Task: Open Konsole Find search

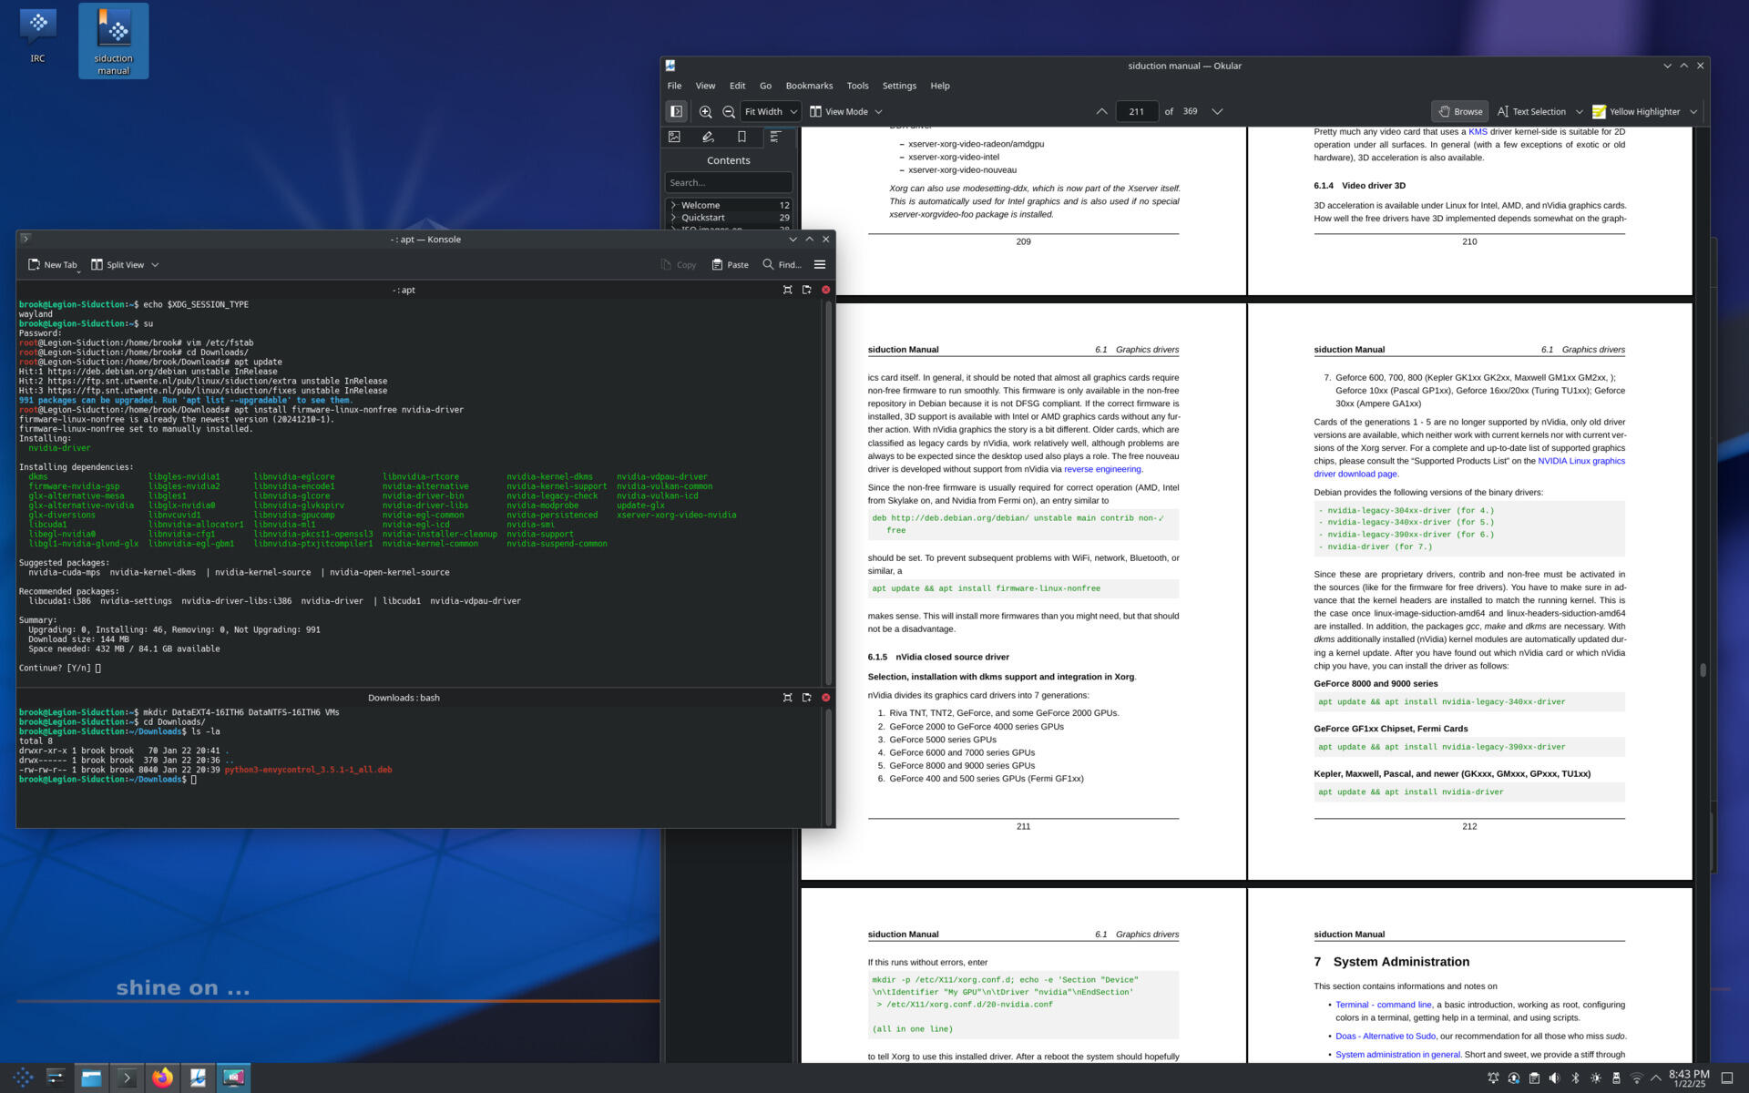Action: 782,264
